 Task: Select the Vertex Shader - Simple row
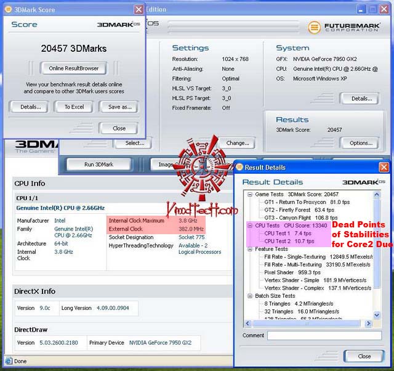[x=315, y=280]
